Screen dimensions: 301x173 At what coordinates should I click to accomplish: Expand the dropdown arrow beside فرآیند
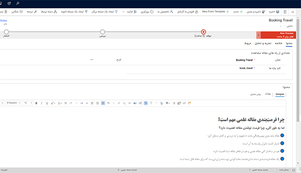(x=123, y=12)
